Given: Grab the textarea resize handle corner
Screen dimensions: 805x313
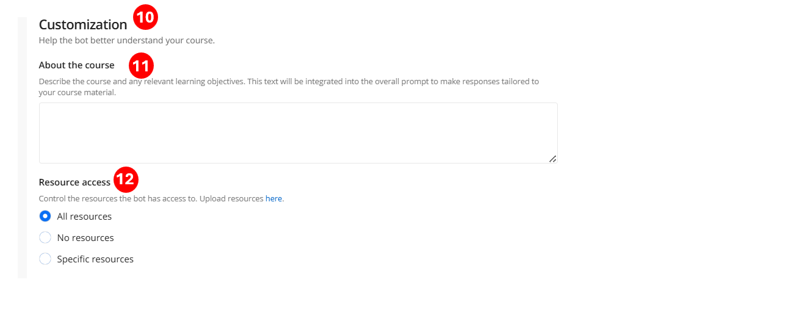Looking at the screenshot, I should click(x=552, y=159).
